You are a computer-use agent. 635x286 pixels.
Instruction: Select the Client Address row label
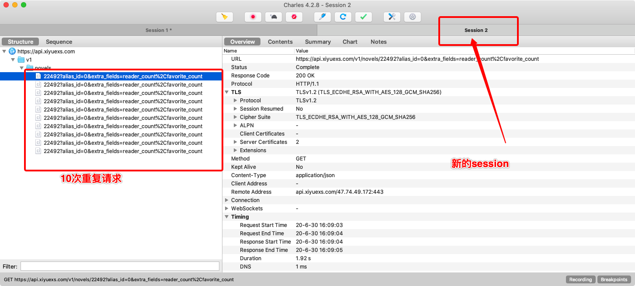point(249,184)
